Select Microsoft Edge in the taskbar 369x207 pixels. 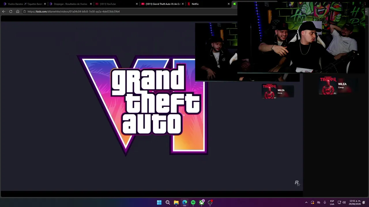pyautogui.click(x=184, y=202)
